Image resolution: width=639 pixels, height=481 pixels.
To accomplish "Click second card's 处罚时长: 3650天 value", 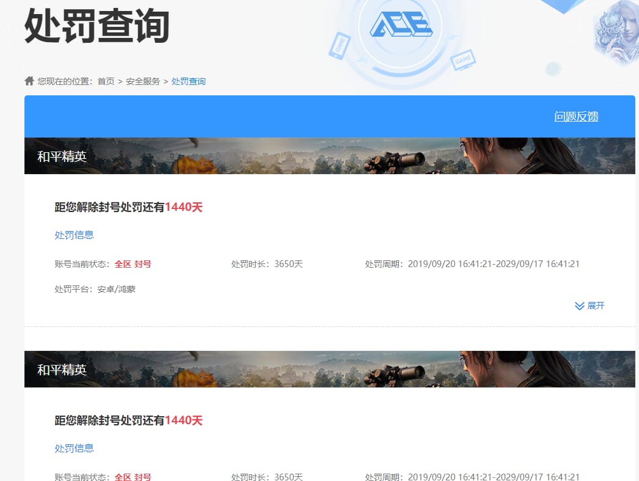I will tap(267, 477).
